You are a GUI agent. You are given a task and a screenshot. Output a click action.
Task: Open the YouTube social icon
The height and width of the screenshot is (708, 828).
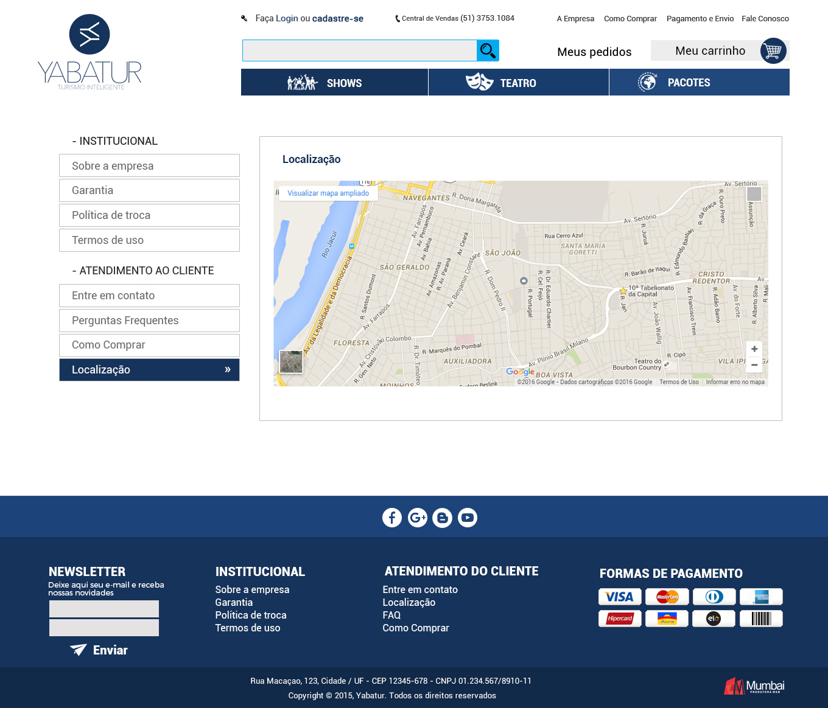coord(468,518)
